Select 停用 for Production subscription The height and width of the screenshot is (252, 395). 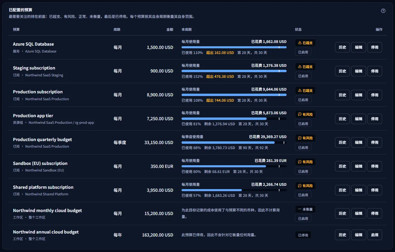(x=375, y=95)
